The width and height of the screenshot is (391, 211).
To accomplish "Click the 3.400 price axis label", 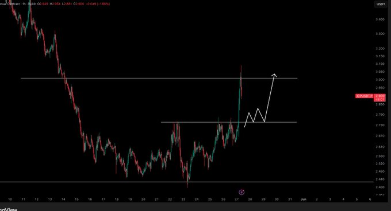I will coord(379,19).
